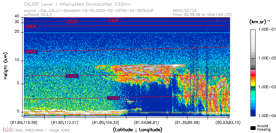The width and height of the screenshot is (276, 133).
Task: Click the plot title 'CALIOP Level 1 Attenuated Backscatter 532nm'
Action: tap(77, 4)
